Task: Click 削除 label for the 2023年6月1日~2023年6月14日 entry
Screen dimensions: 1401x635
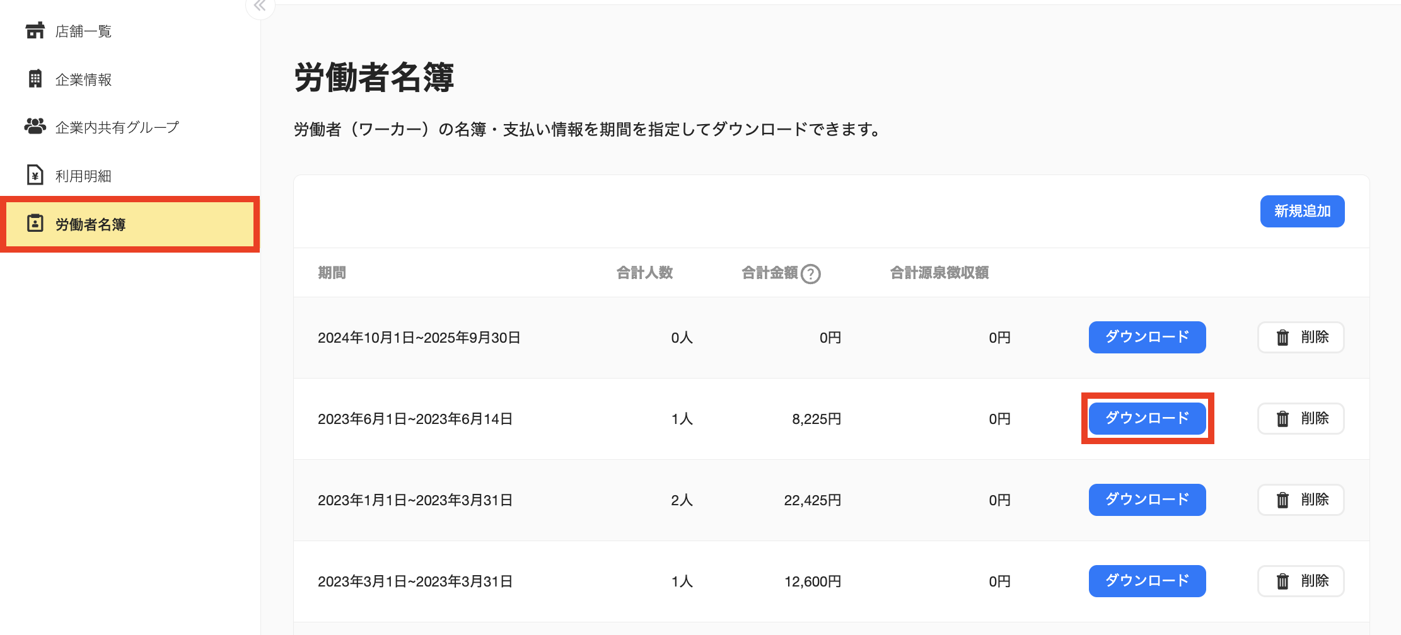Action: tap(1315, 418)
